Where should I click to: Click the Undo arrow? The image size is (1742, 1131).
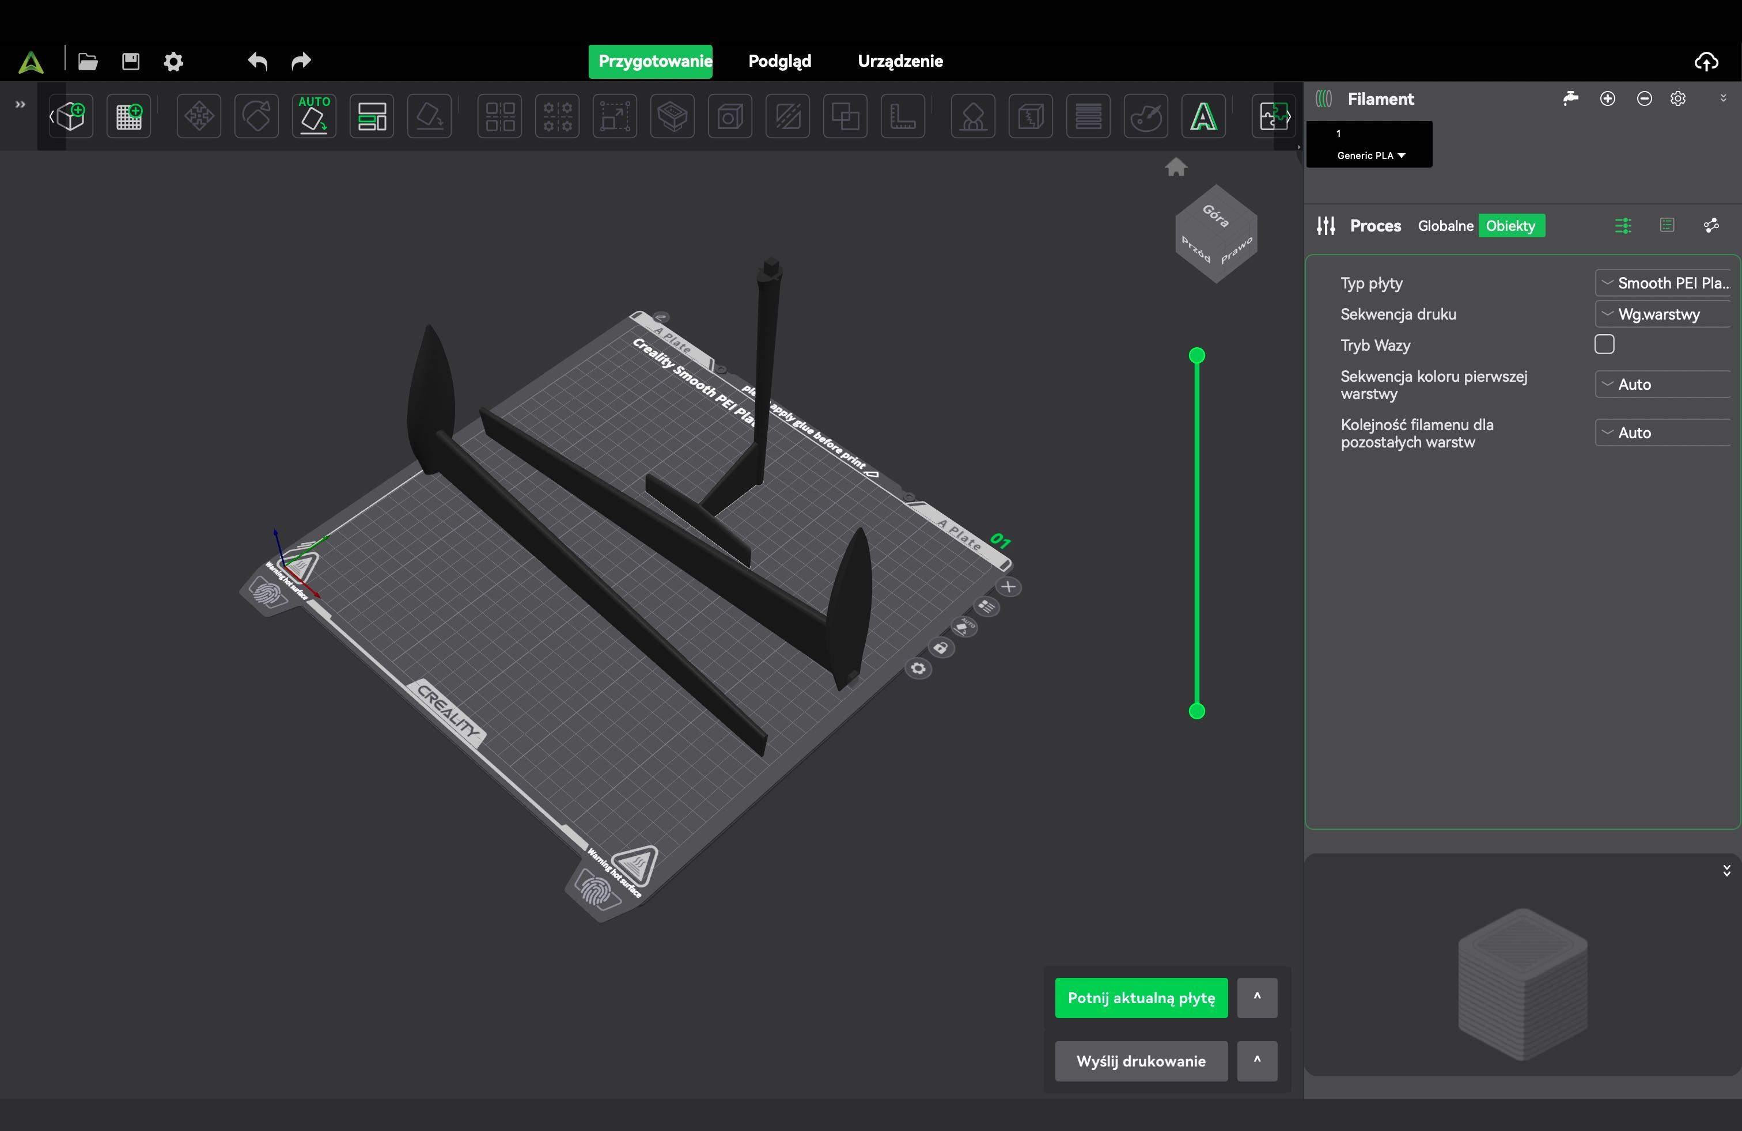pos(257,62)
